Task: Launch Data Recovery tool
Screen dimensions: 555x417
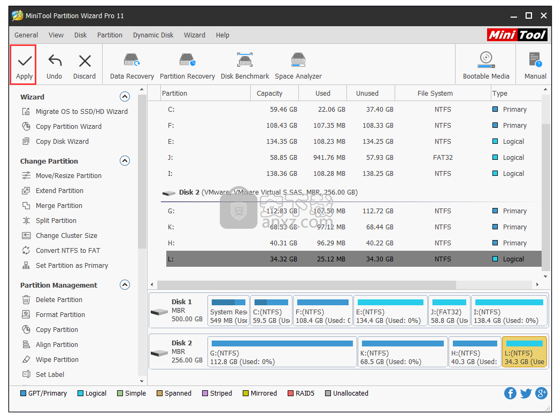Action: tap(132, 66)
